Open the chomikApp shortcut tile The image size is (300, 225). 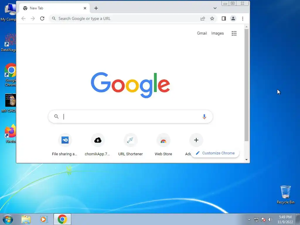click(x=98, y=145)
